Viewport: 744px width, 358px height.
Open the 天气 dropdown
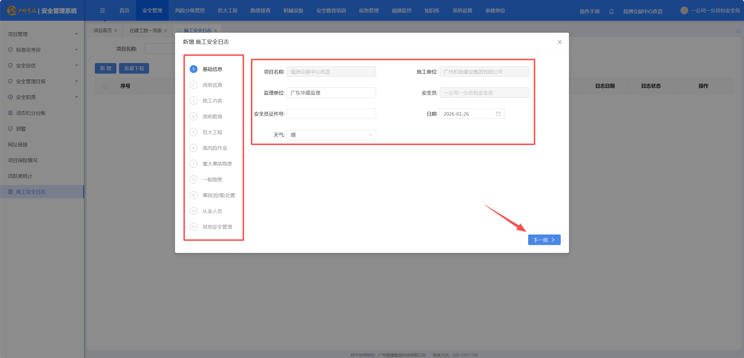coord(331,135)
